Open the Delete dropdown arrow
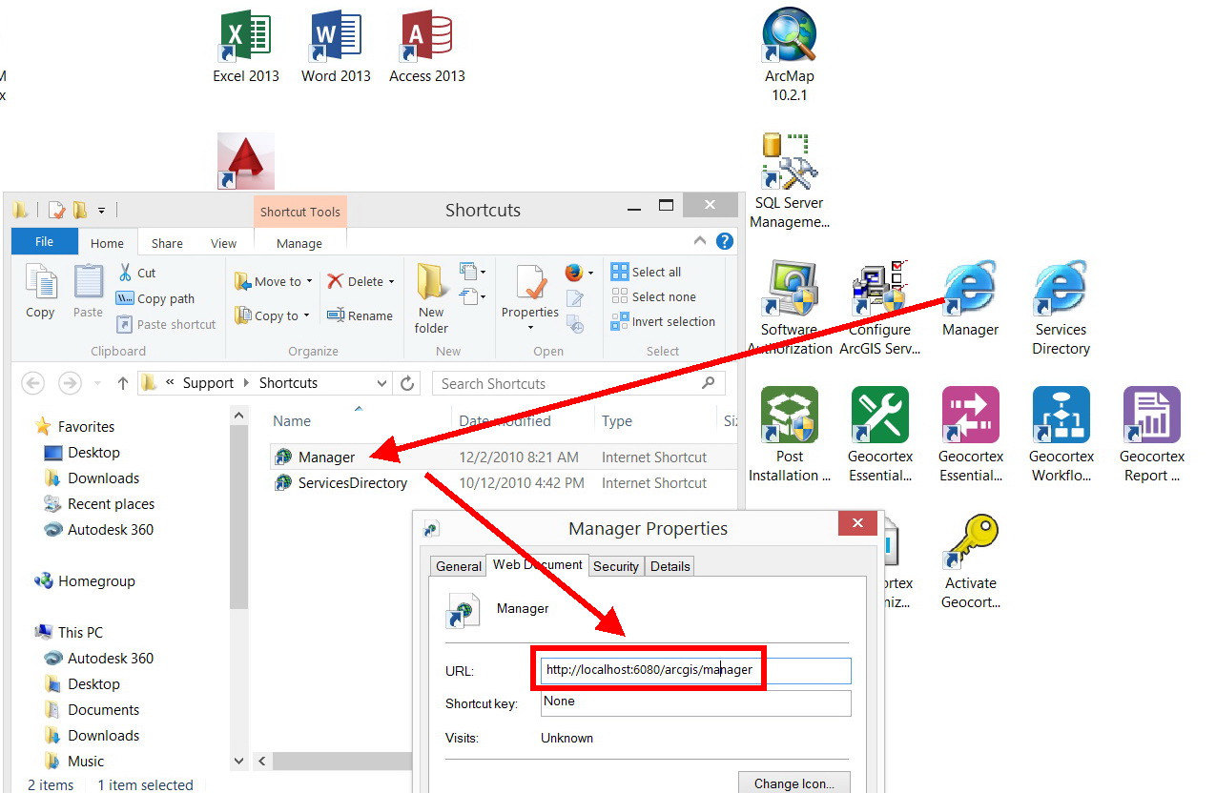This screenshot has width=1216, height=793. point(391,282)
